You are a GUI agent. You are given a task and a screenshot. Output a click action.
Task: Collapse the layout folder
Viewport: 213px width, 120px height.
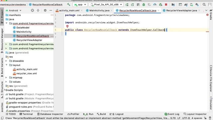[x=6, y=65]
